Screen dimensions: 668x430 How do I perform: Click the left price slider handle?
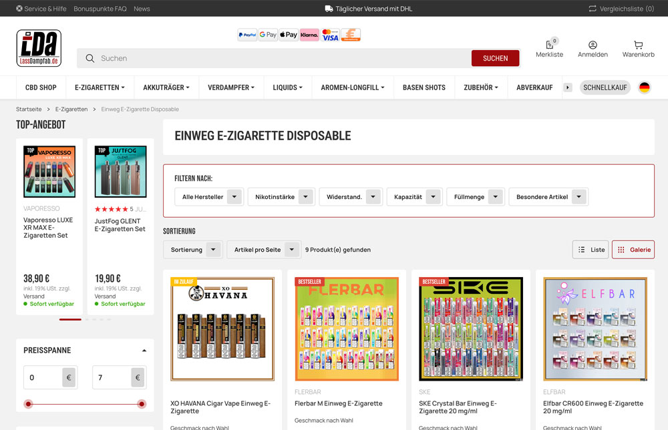coord(28,404)
